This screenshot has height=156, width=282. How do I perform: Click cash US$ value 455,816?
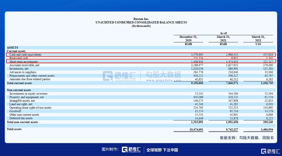(268, 55)
